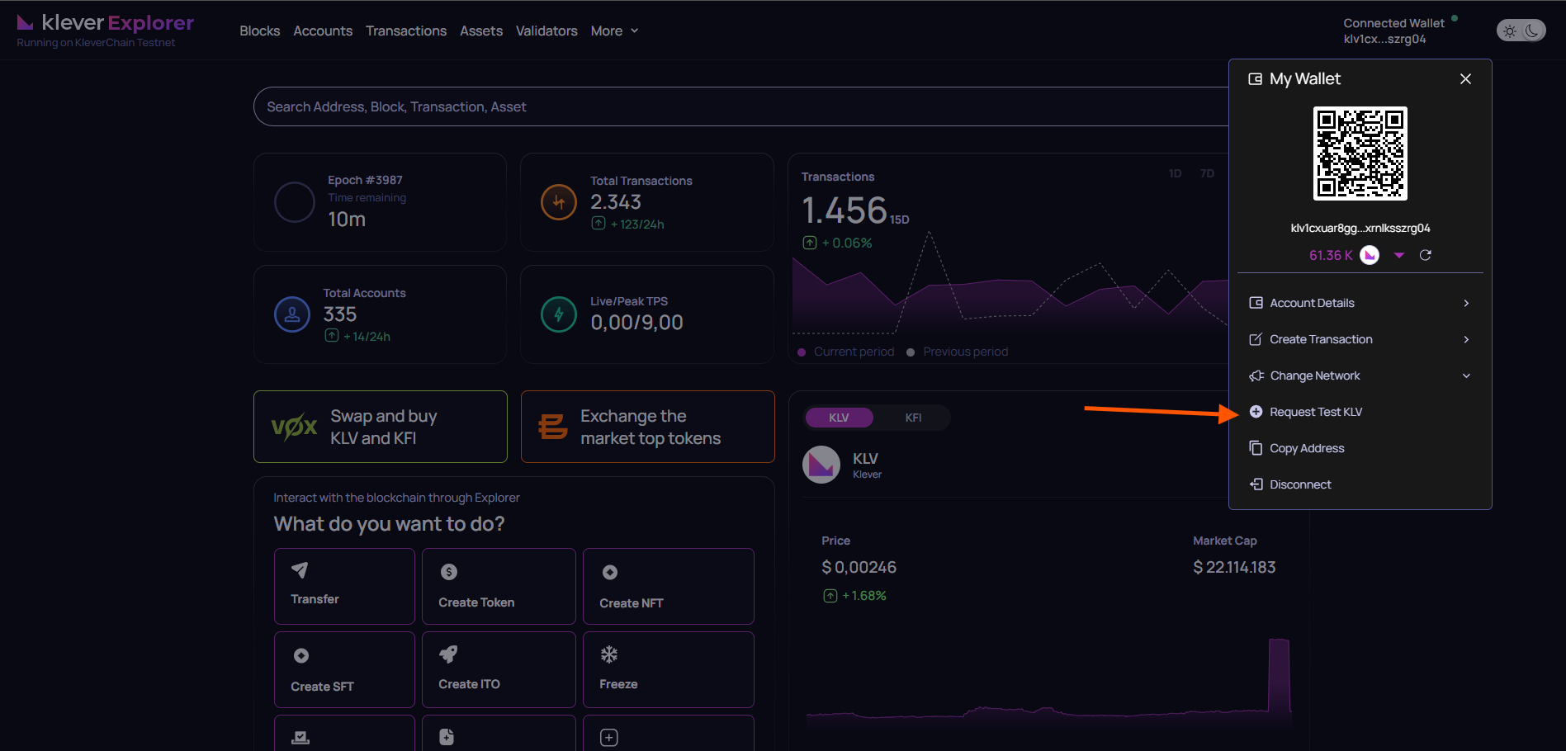Click the Transfer paper plane icon
Screen dimensions: 1566x751
point(300,569)
